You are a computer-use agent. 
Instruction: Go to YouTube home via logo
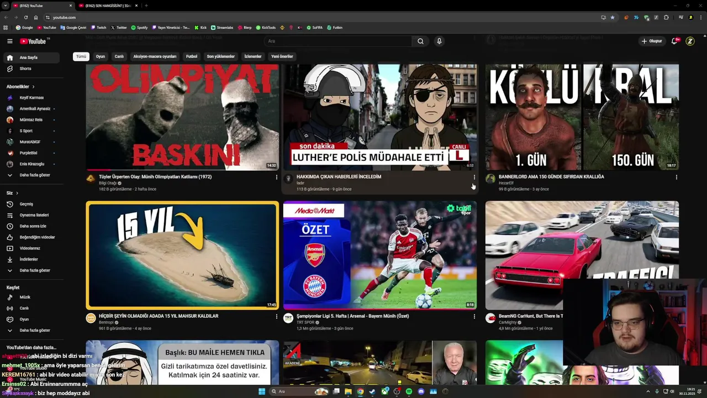pos(33,41)
